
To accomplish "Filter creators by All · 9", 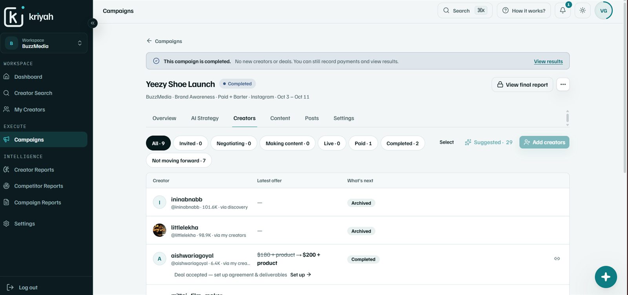I will click(x=158, y=143).
